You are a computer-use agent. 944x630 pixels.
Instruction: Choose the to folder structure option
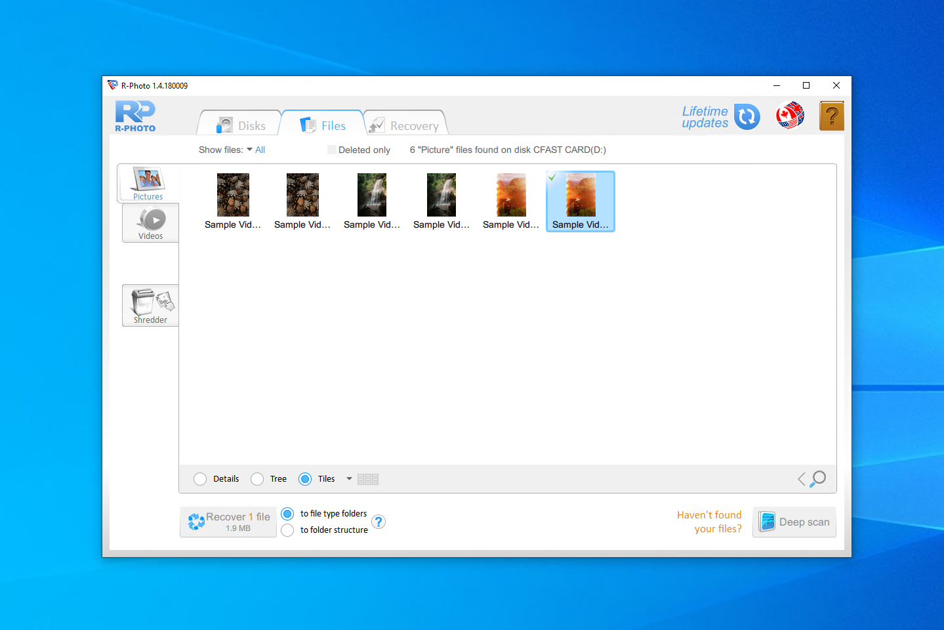click(x=287, y=530)
